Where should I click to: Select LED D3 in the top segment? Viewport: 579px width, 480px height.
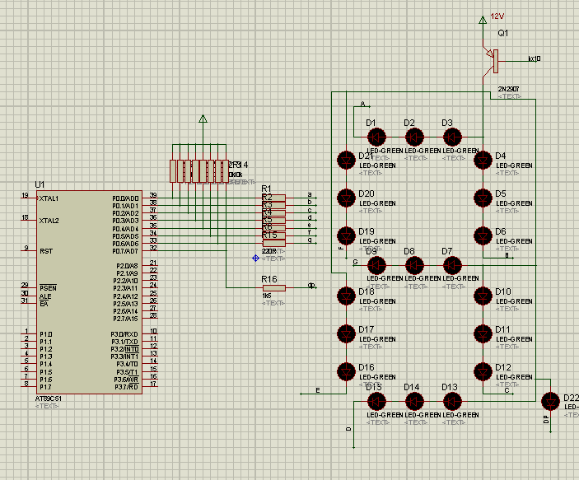pos(452,137)
